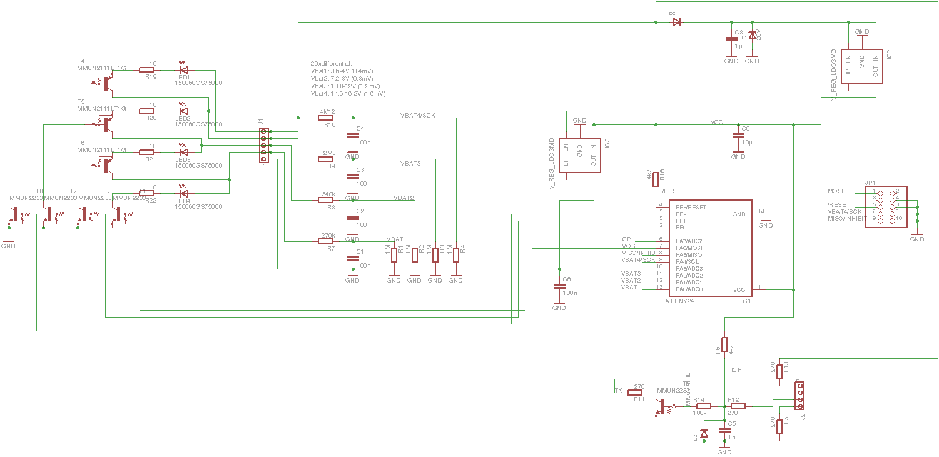The width and height of the screenshot is (939, 457).
Task: Click resistor R19 near LED1
Action: pos(148,71)
